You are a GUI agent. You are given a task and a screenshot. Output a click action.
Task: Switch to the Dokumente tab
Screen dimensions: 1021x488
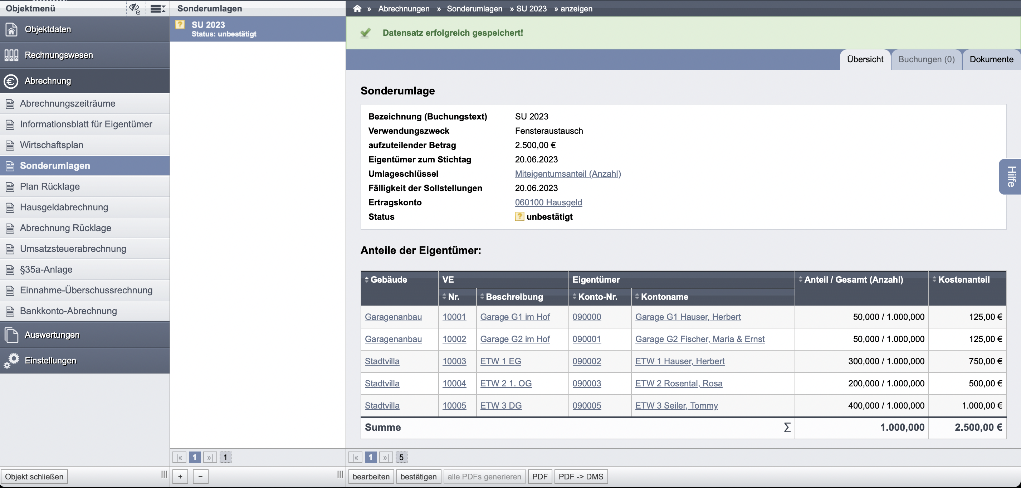click(x=991, y=59)
